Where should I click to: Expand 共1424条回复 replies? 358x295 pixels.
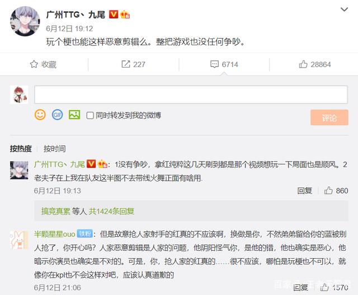coord(114,211)
